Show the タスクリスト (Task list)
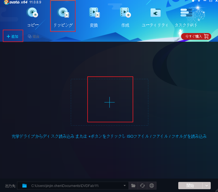The image size is (218, 192). (x=186, y=17)
